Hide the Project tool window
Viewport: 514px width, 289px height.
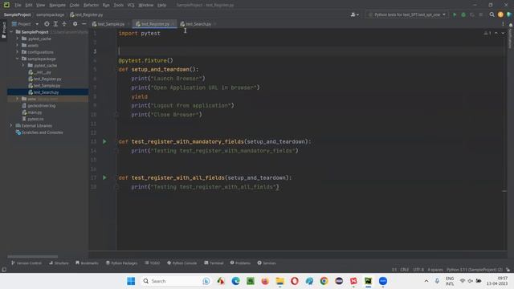[84, 24]
